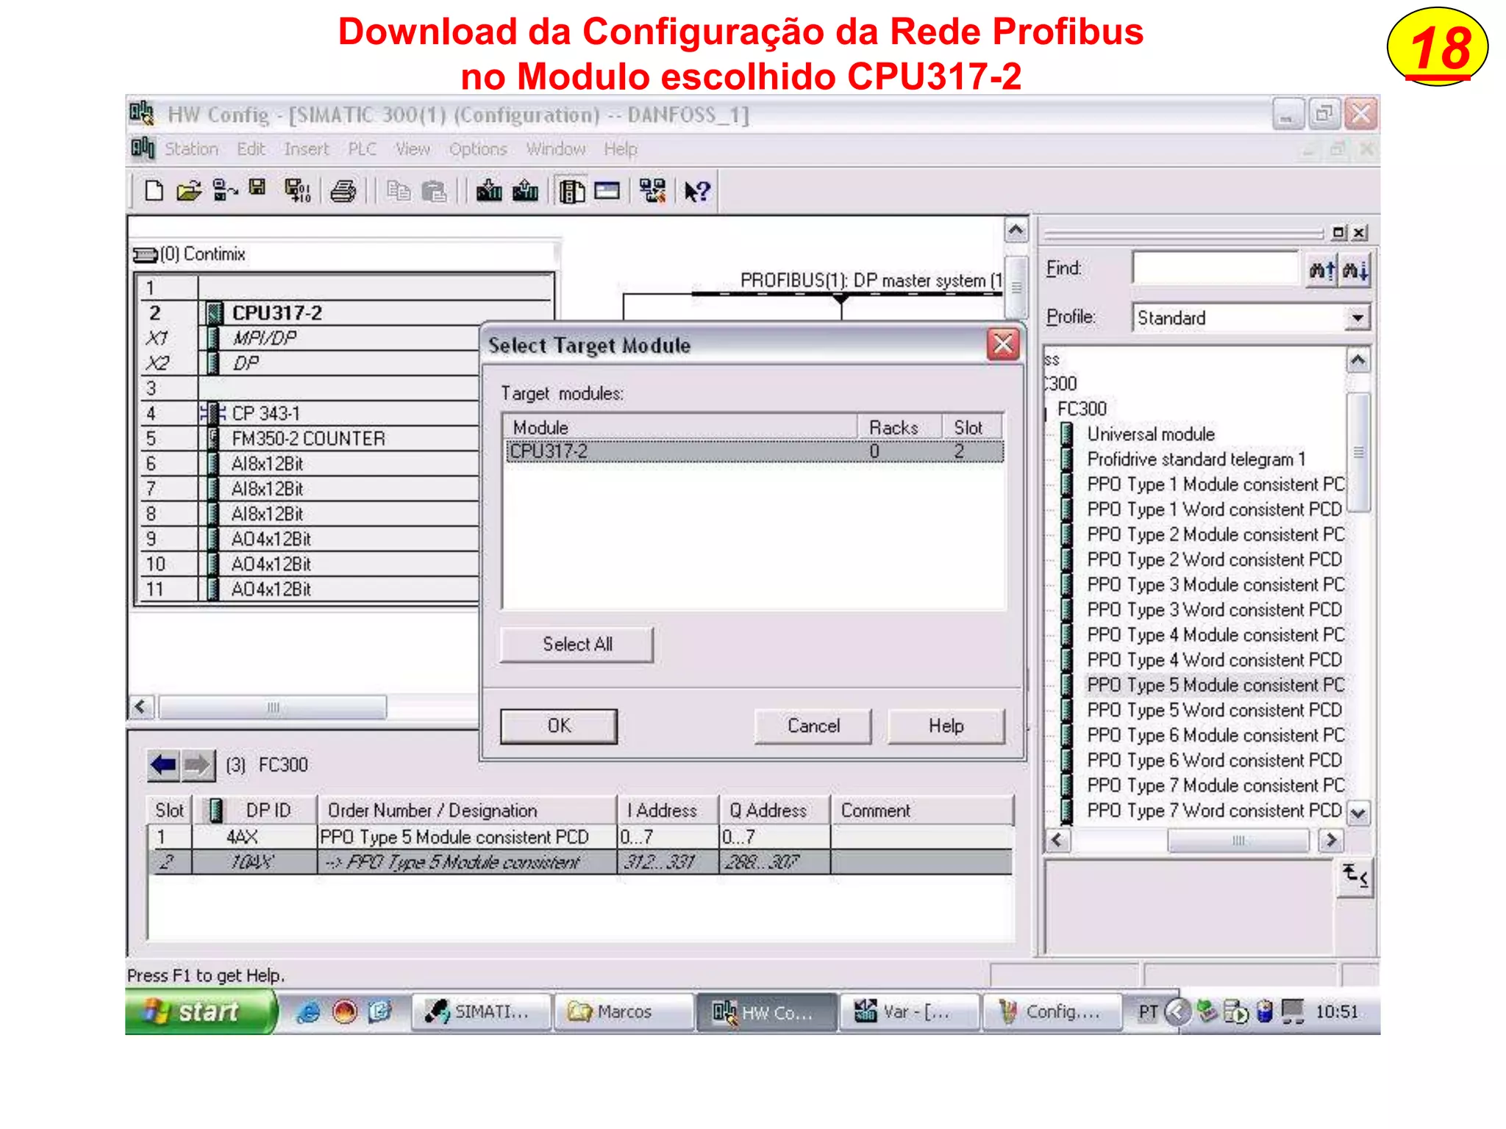This screenshot has width=1506, height=1129.
Task: Click the search downward binoculars icon
Action: [x=1355, y=270]
